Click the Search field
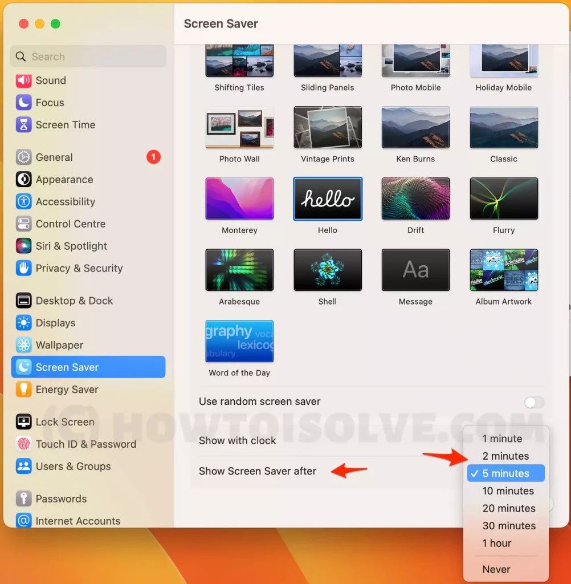This screenshot has height=584, width=571. pyautogui.click(x=88, y=56)
